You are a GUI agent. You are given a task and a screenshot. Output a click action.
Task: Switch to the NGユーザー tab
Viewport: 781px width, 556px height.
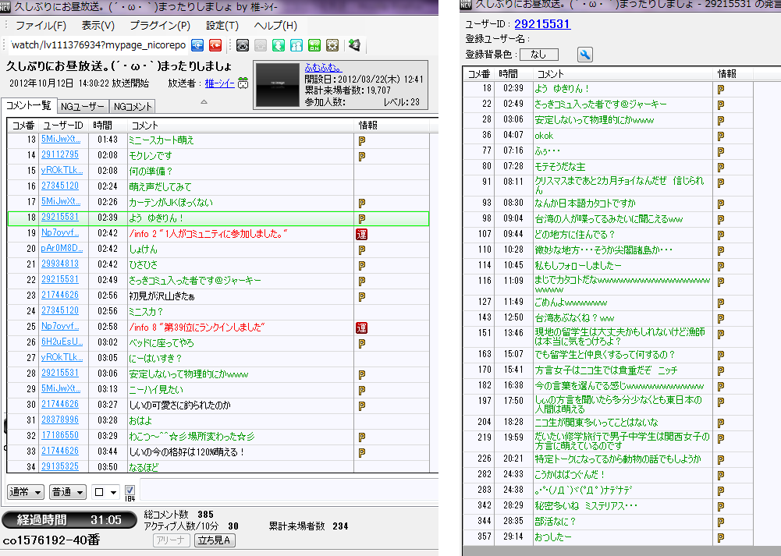coord(83,107)
